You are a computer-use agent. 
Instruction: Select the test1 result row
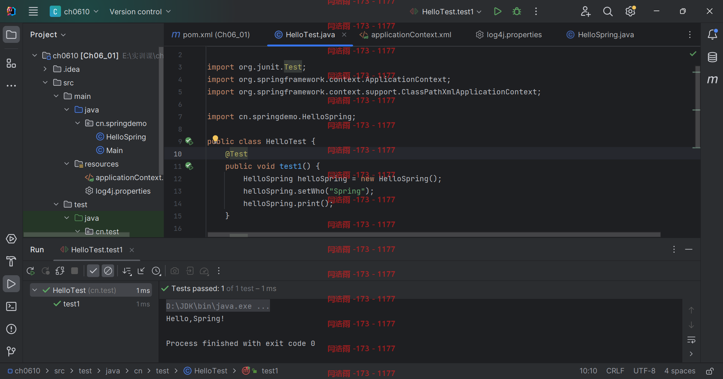(x=90, y=304)
